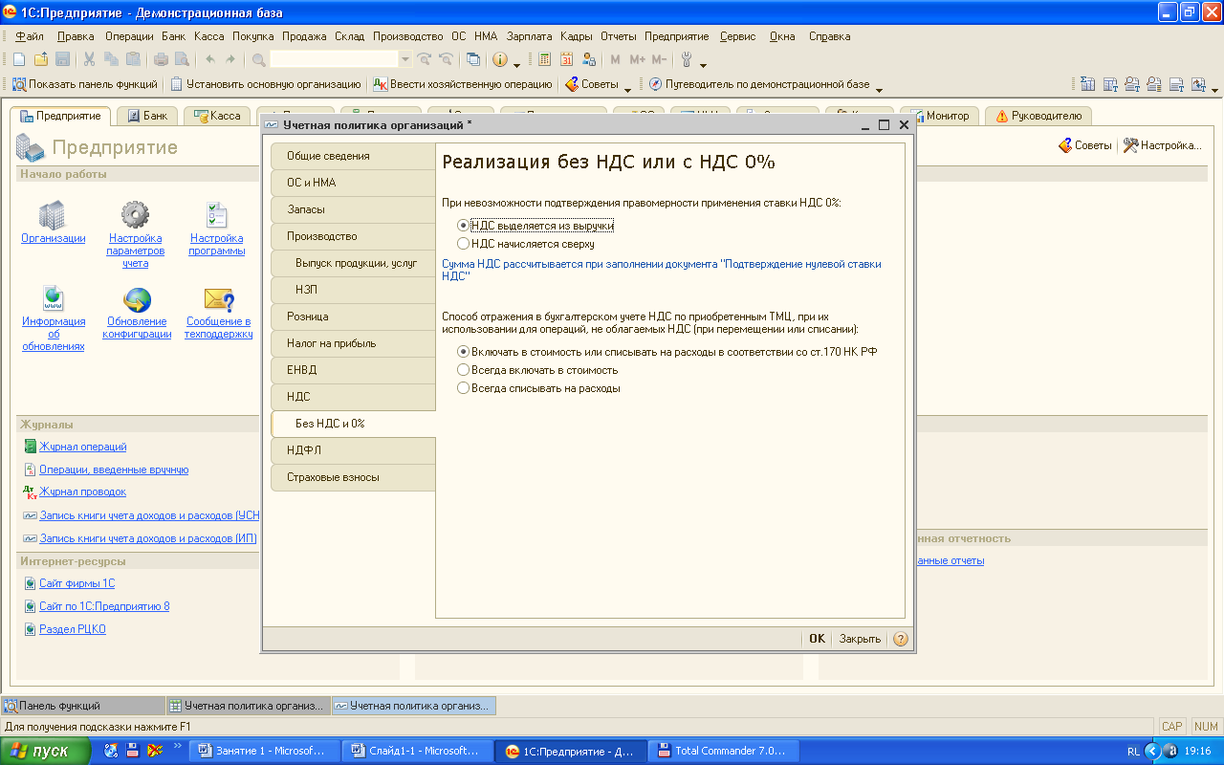Click the sigma table totals icon

[1087, 84]
